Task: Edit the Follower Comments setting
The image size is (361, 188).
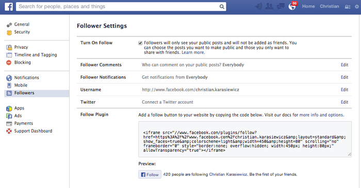Action: (x=344, y=65)
